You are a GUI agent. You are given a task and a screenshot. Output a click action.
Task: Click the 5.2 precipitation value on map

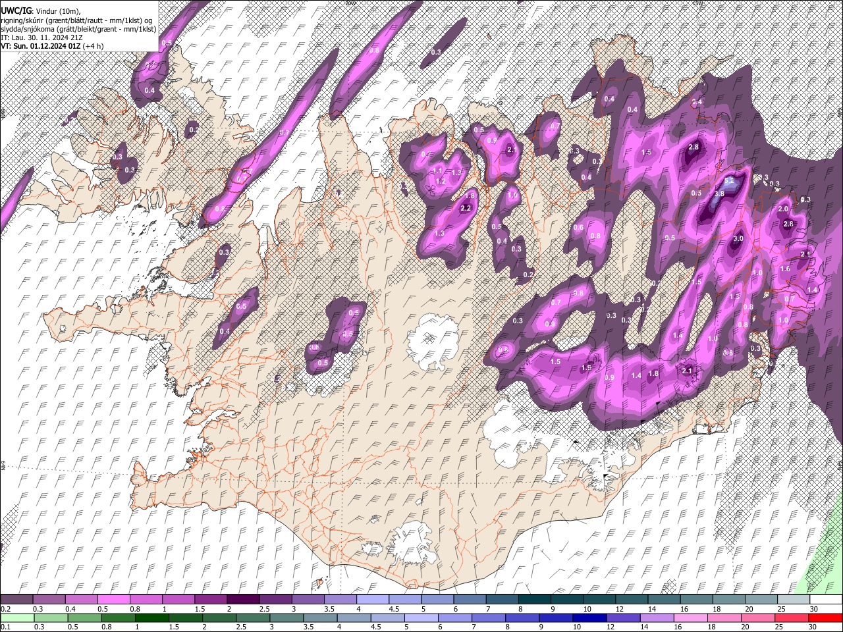(729, 180)
